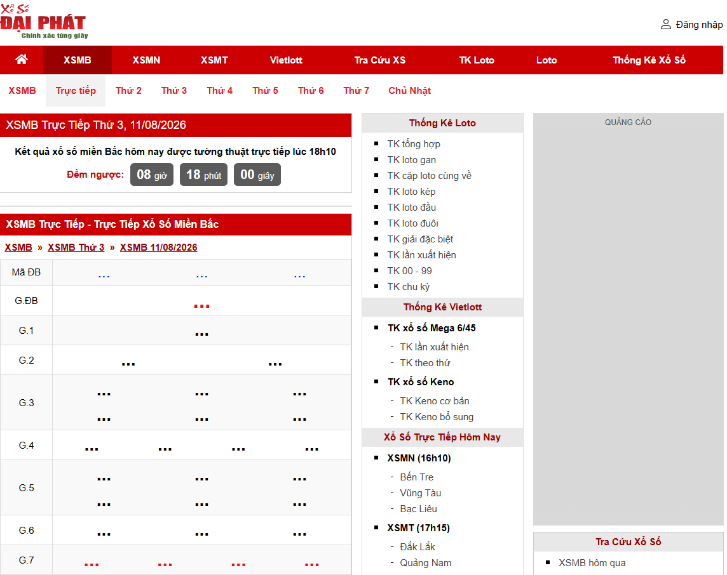Click the Xổ Số Trực Tiếp Hôm Nay header

(442, 437)
